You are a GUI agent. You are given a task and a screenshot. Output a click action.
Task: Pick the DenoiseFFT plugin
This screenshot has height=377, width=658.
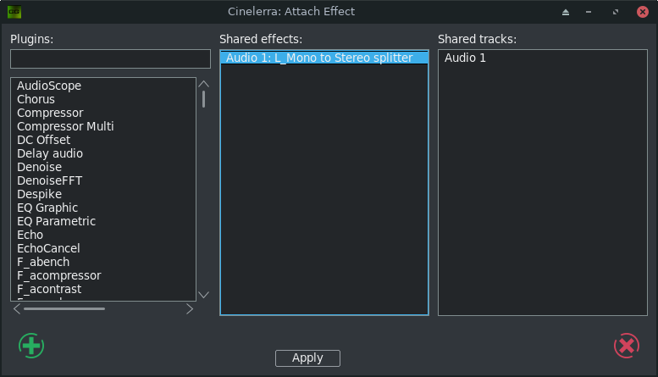[49, 180]
